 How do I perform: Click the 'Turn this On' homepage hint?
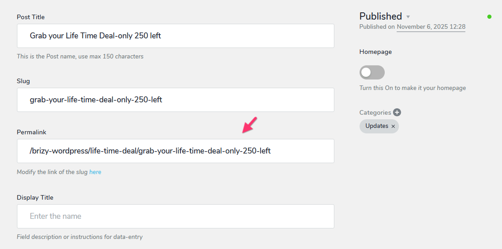tap(413, 88)
